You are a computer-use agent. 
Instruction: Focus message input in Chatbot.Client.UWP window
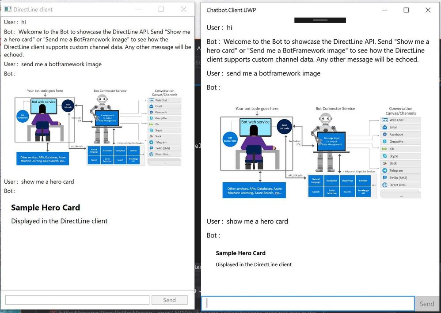click(308, 303)
